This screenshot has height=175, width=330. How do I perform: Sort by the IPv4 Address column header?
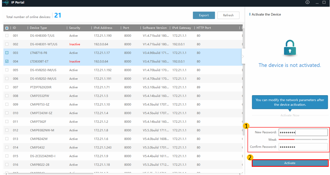[103, 28]
